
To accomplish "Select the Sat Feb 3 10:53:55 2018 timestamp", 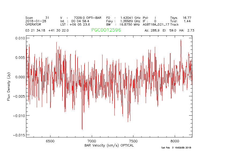I will (x=176, y=148).
